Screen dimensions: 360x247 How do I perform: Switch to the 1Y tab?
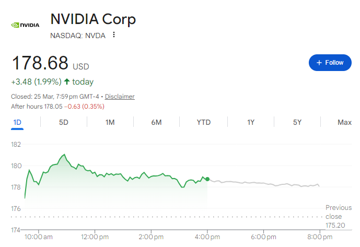coord(251,122)
